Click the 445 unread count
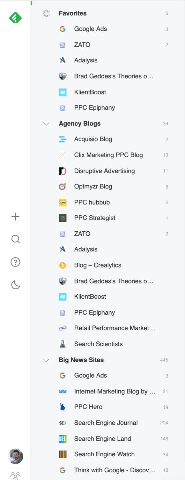The height and width of the screenshot is (480, 185). pos(164,360)
